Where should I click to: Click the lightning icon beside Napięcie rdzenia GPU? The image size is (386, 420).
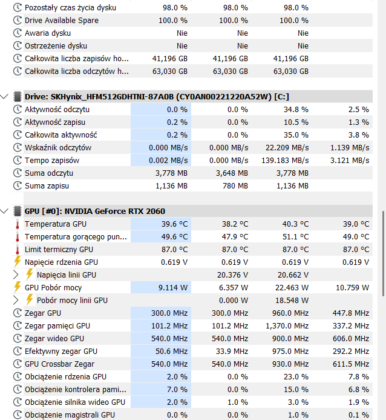(18, 262)
